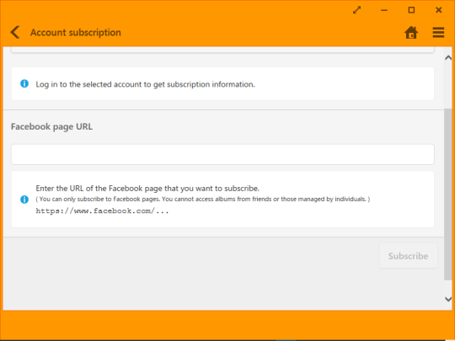The width and height of the screenshot is (455, 341).
Task: Click the partially visible box above the login message
Action: (222, 50)
